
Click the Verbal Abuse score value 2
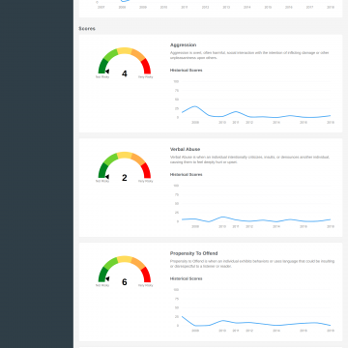[x=125, y=178]
